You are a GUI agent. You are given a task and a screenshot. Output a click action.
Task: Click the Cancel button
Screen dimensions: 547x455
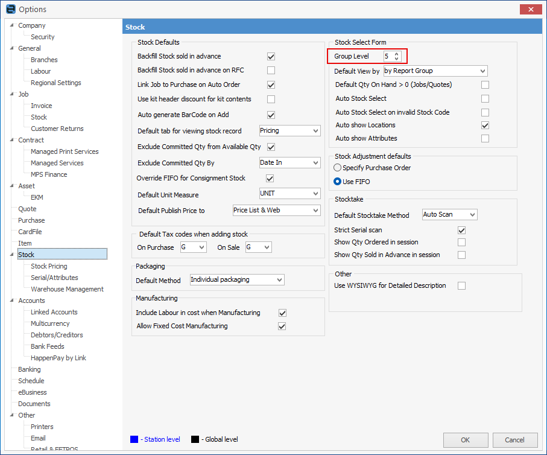point(514,440)
